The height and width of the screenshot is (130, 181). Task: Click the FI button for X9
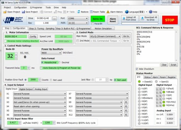pyautogui.click(x=126, y=102)
